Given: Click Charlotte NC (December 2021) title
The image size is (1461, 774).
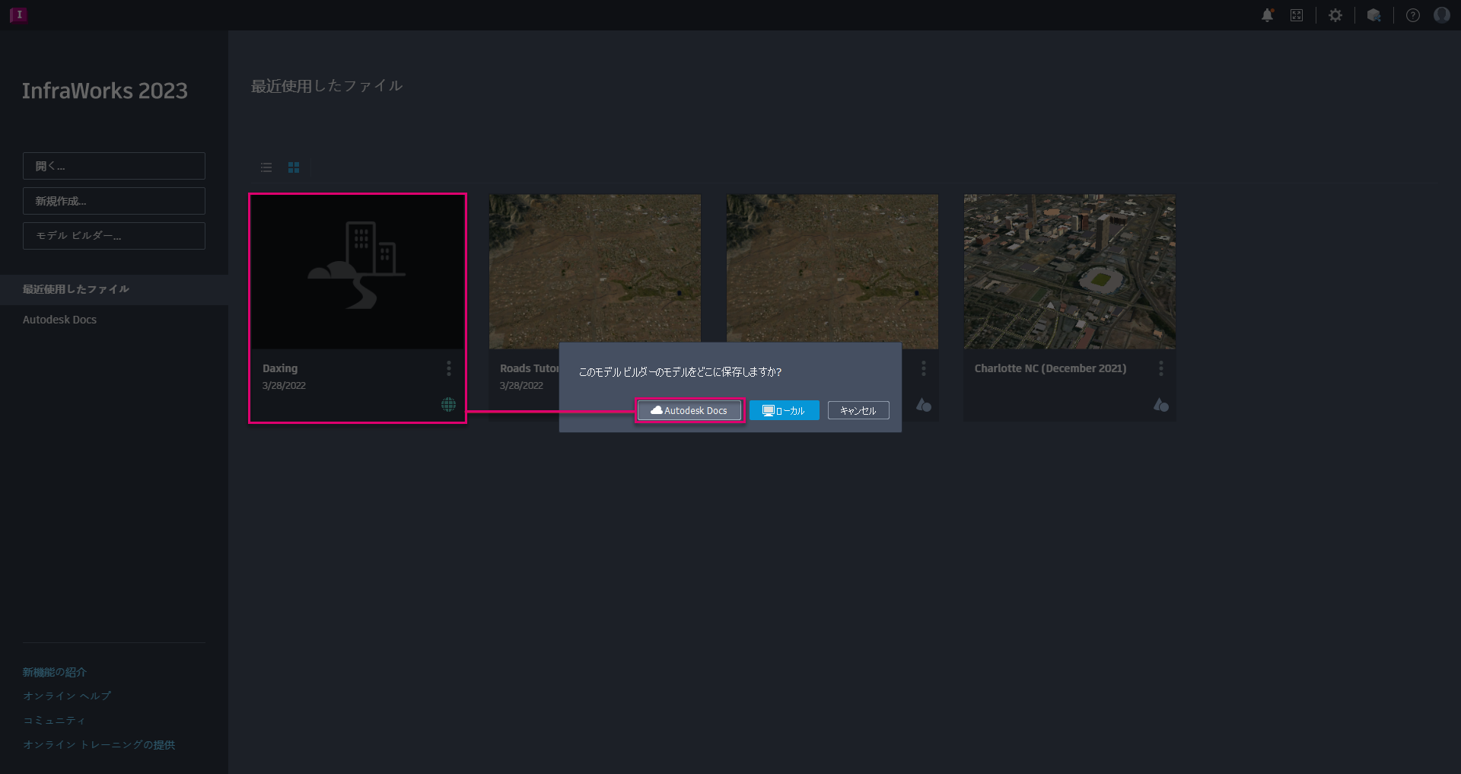Looking at the screenshot, I should (x=1050, y=368).
